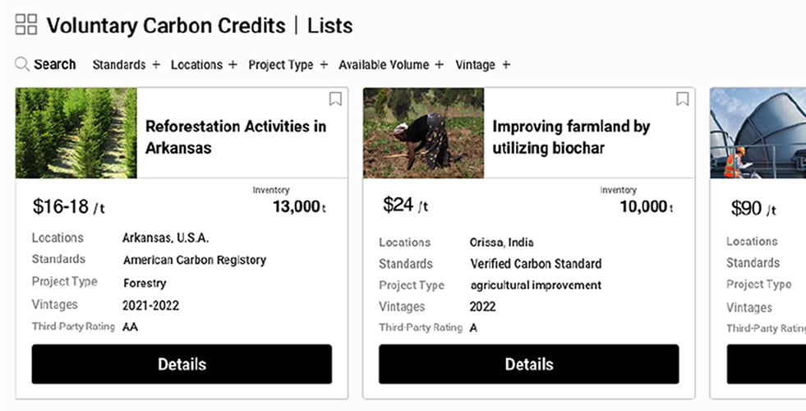
Task: Click the plus icon next to Vintage
Action: tap(506, 65)
